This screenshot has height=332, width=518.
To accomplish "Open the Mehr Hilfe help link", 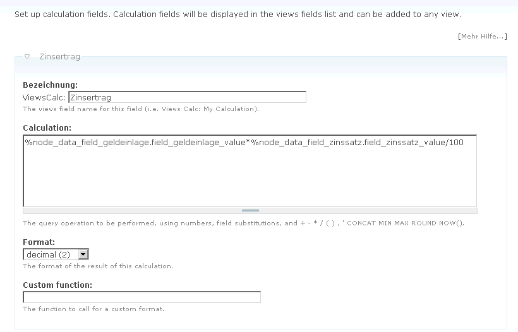I will pyautogui.click(x=482, y=37).
